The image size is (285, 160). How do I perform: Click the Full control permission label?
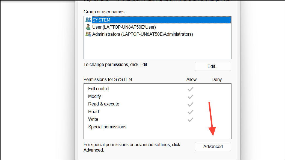point(99,89)
